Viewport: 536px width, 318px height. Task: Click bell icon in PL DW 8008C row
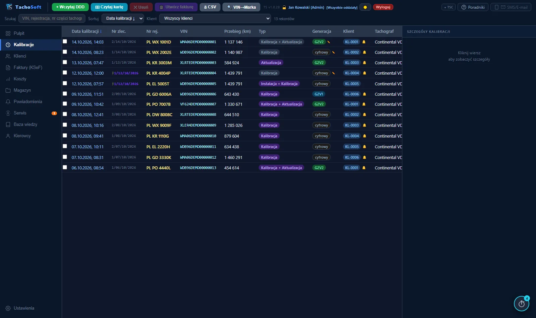point(364,114)
